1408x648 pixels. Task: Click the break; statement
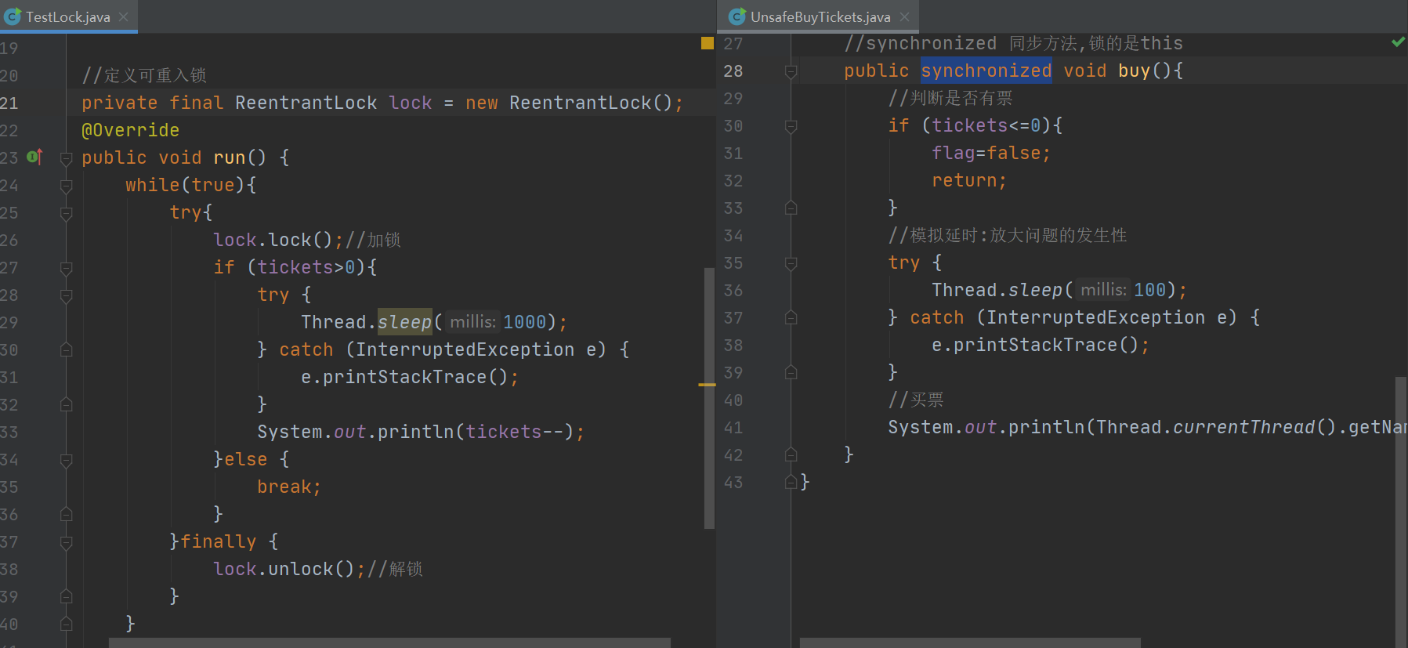pos(289,487)
